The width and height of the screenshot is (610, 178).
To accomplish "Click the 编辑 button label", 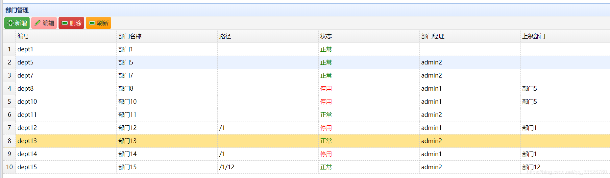I will tap(48, 23).
